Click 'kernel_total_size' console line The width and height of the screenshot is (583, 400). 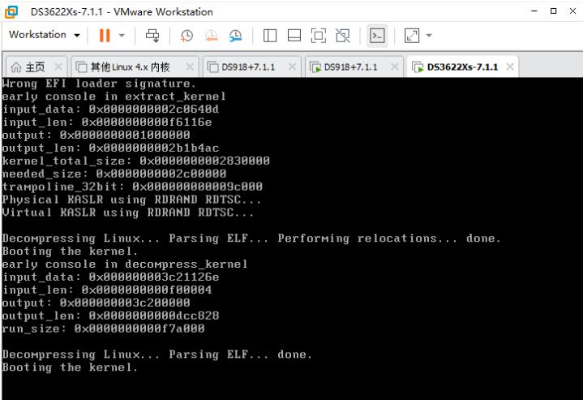click(x=135, y=161)
